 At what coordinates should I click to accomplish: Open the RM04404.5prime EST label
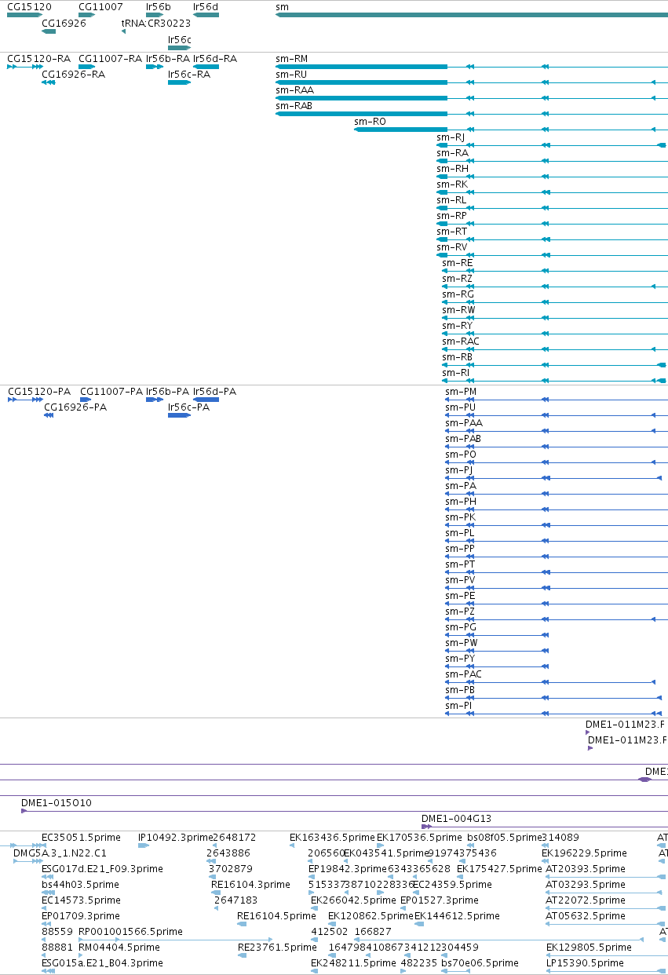[x=119, y=948]
